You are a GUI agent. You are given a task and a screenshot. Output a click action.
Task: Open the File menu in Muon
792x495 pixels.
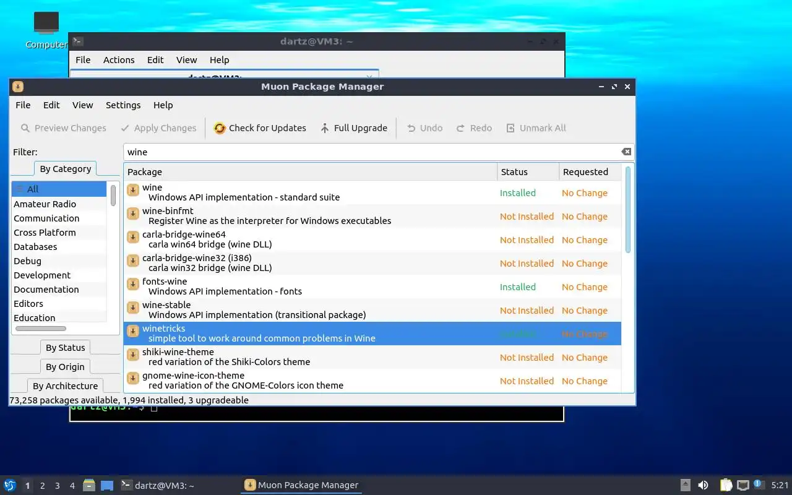[23, 105]
